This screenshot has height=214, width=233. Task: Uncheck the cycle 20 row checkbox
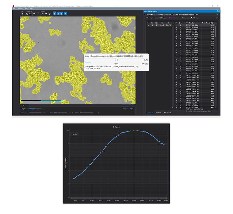tap(176, 71)
